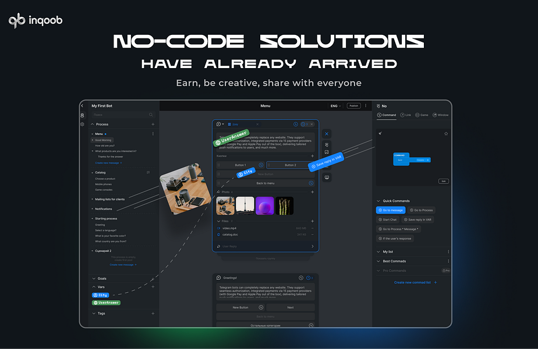This screenshot has width=538, height=349.
Task: Select 'Mobile phones' item
Action: pyautogui.click(x=103, y=184)
